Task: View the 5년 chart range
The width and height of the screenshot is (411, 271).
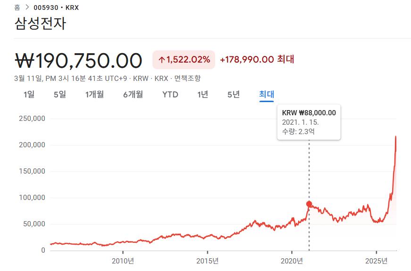Action: 233,95
